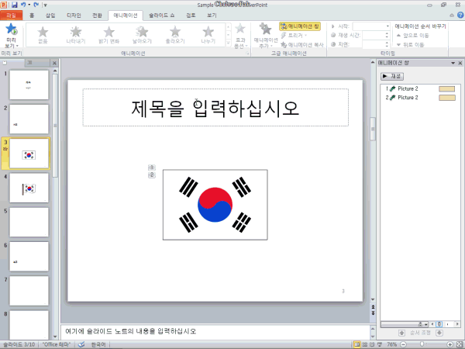Screen dimensions: 465x349
Task: Switch to Slide Sorter view in status bar
Action: point(365,344)
